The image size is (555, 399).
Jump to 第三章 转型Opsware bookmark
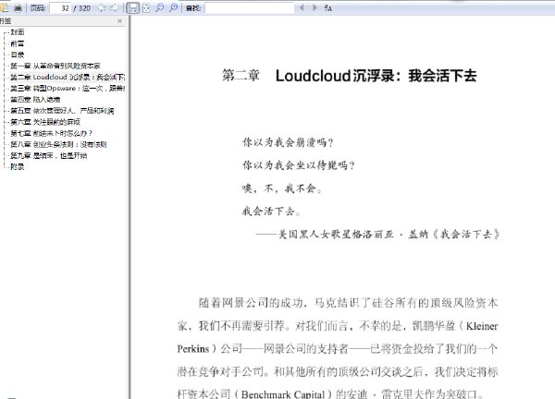pyautogui.click(x=68, y=89)
